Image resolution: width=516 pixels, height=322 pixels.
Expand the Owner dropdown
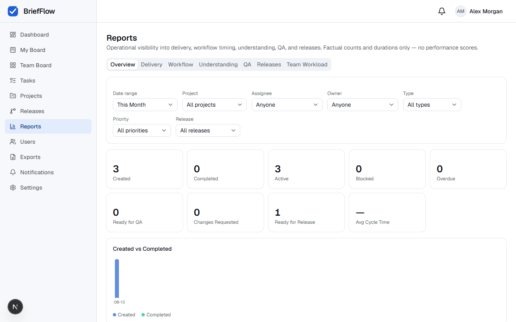click(363, 105)
